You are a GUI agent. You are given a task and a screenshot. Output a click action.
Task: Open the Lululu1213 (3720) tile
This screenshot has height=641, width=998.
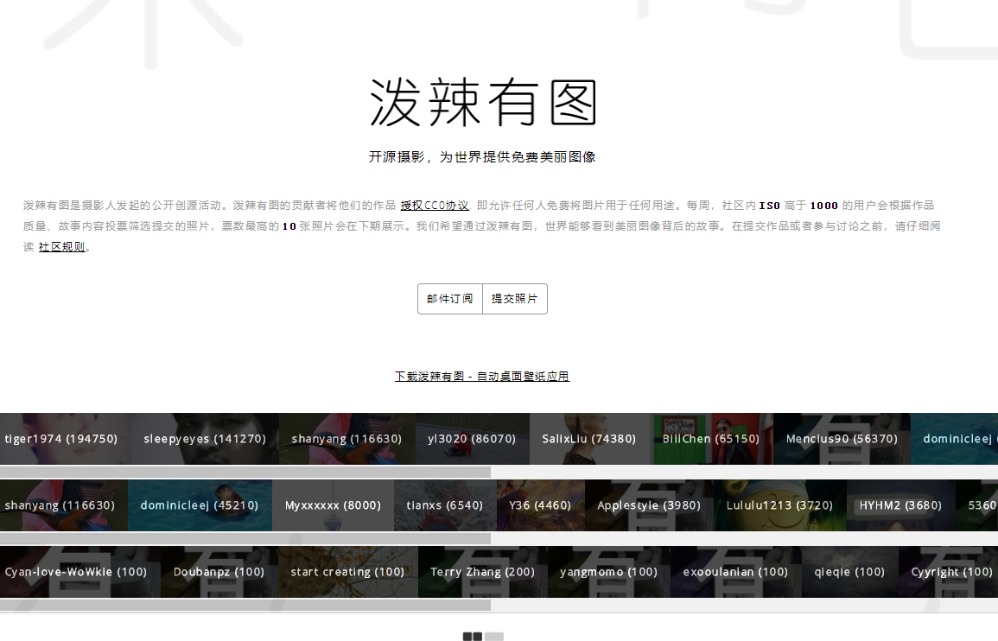[x=780, y=505]
